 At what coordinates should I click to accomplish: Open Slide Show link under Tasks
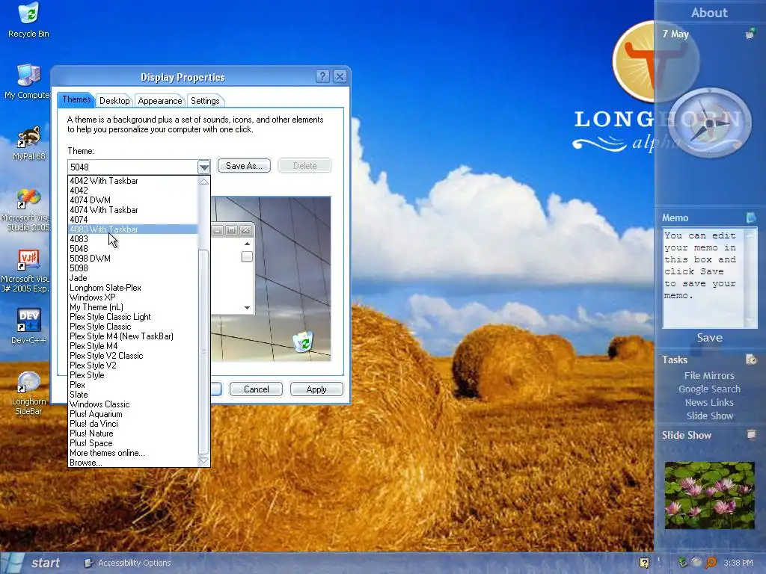709,416
